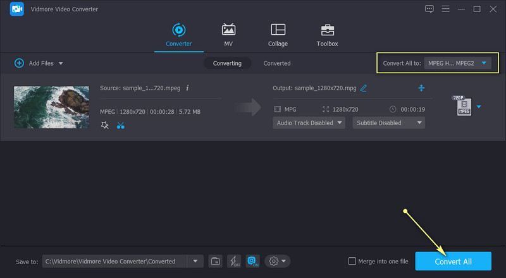This screenshot has height=278, width=506.
Task: Switch to the MV tab
Action: (228, 35)
